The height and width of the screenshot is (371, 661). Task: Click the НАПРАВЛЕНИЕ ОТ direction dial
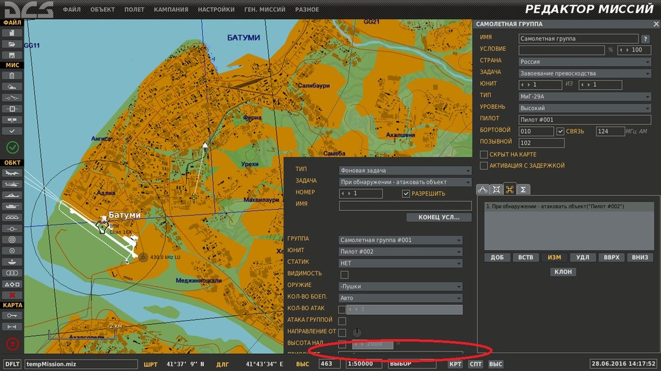(x=356, y=331)
